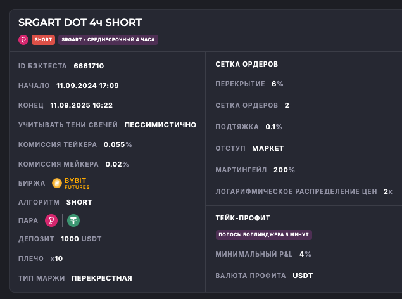Image resolution: width=402 pixels, height=299 pixels.
Task: Click the Bybit Futures exchange logo
Action: pyautogui.click(x=70, y=183)
